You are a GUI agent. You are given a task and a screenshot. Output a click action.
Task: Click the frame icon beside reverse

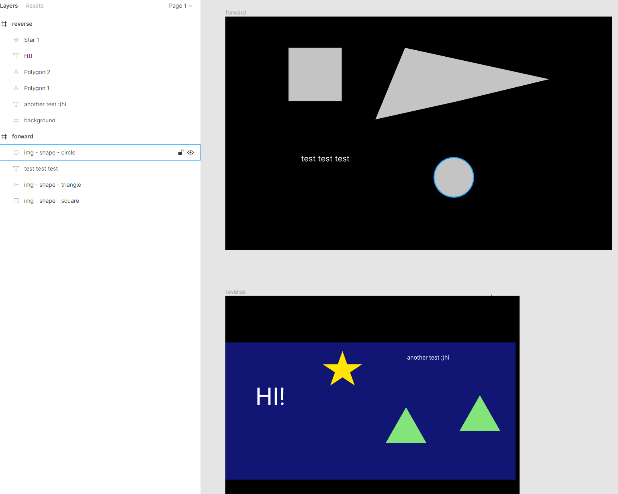[5, 24]
